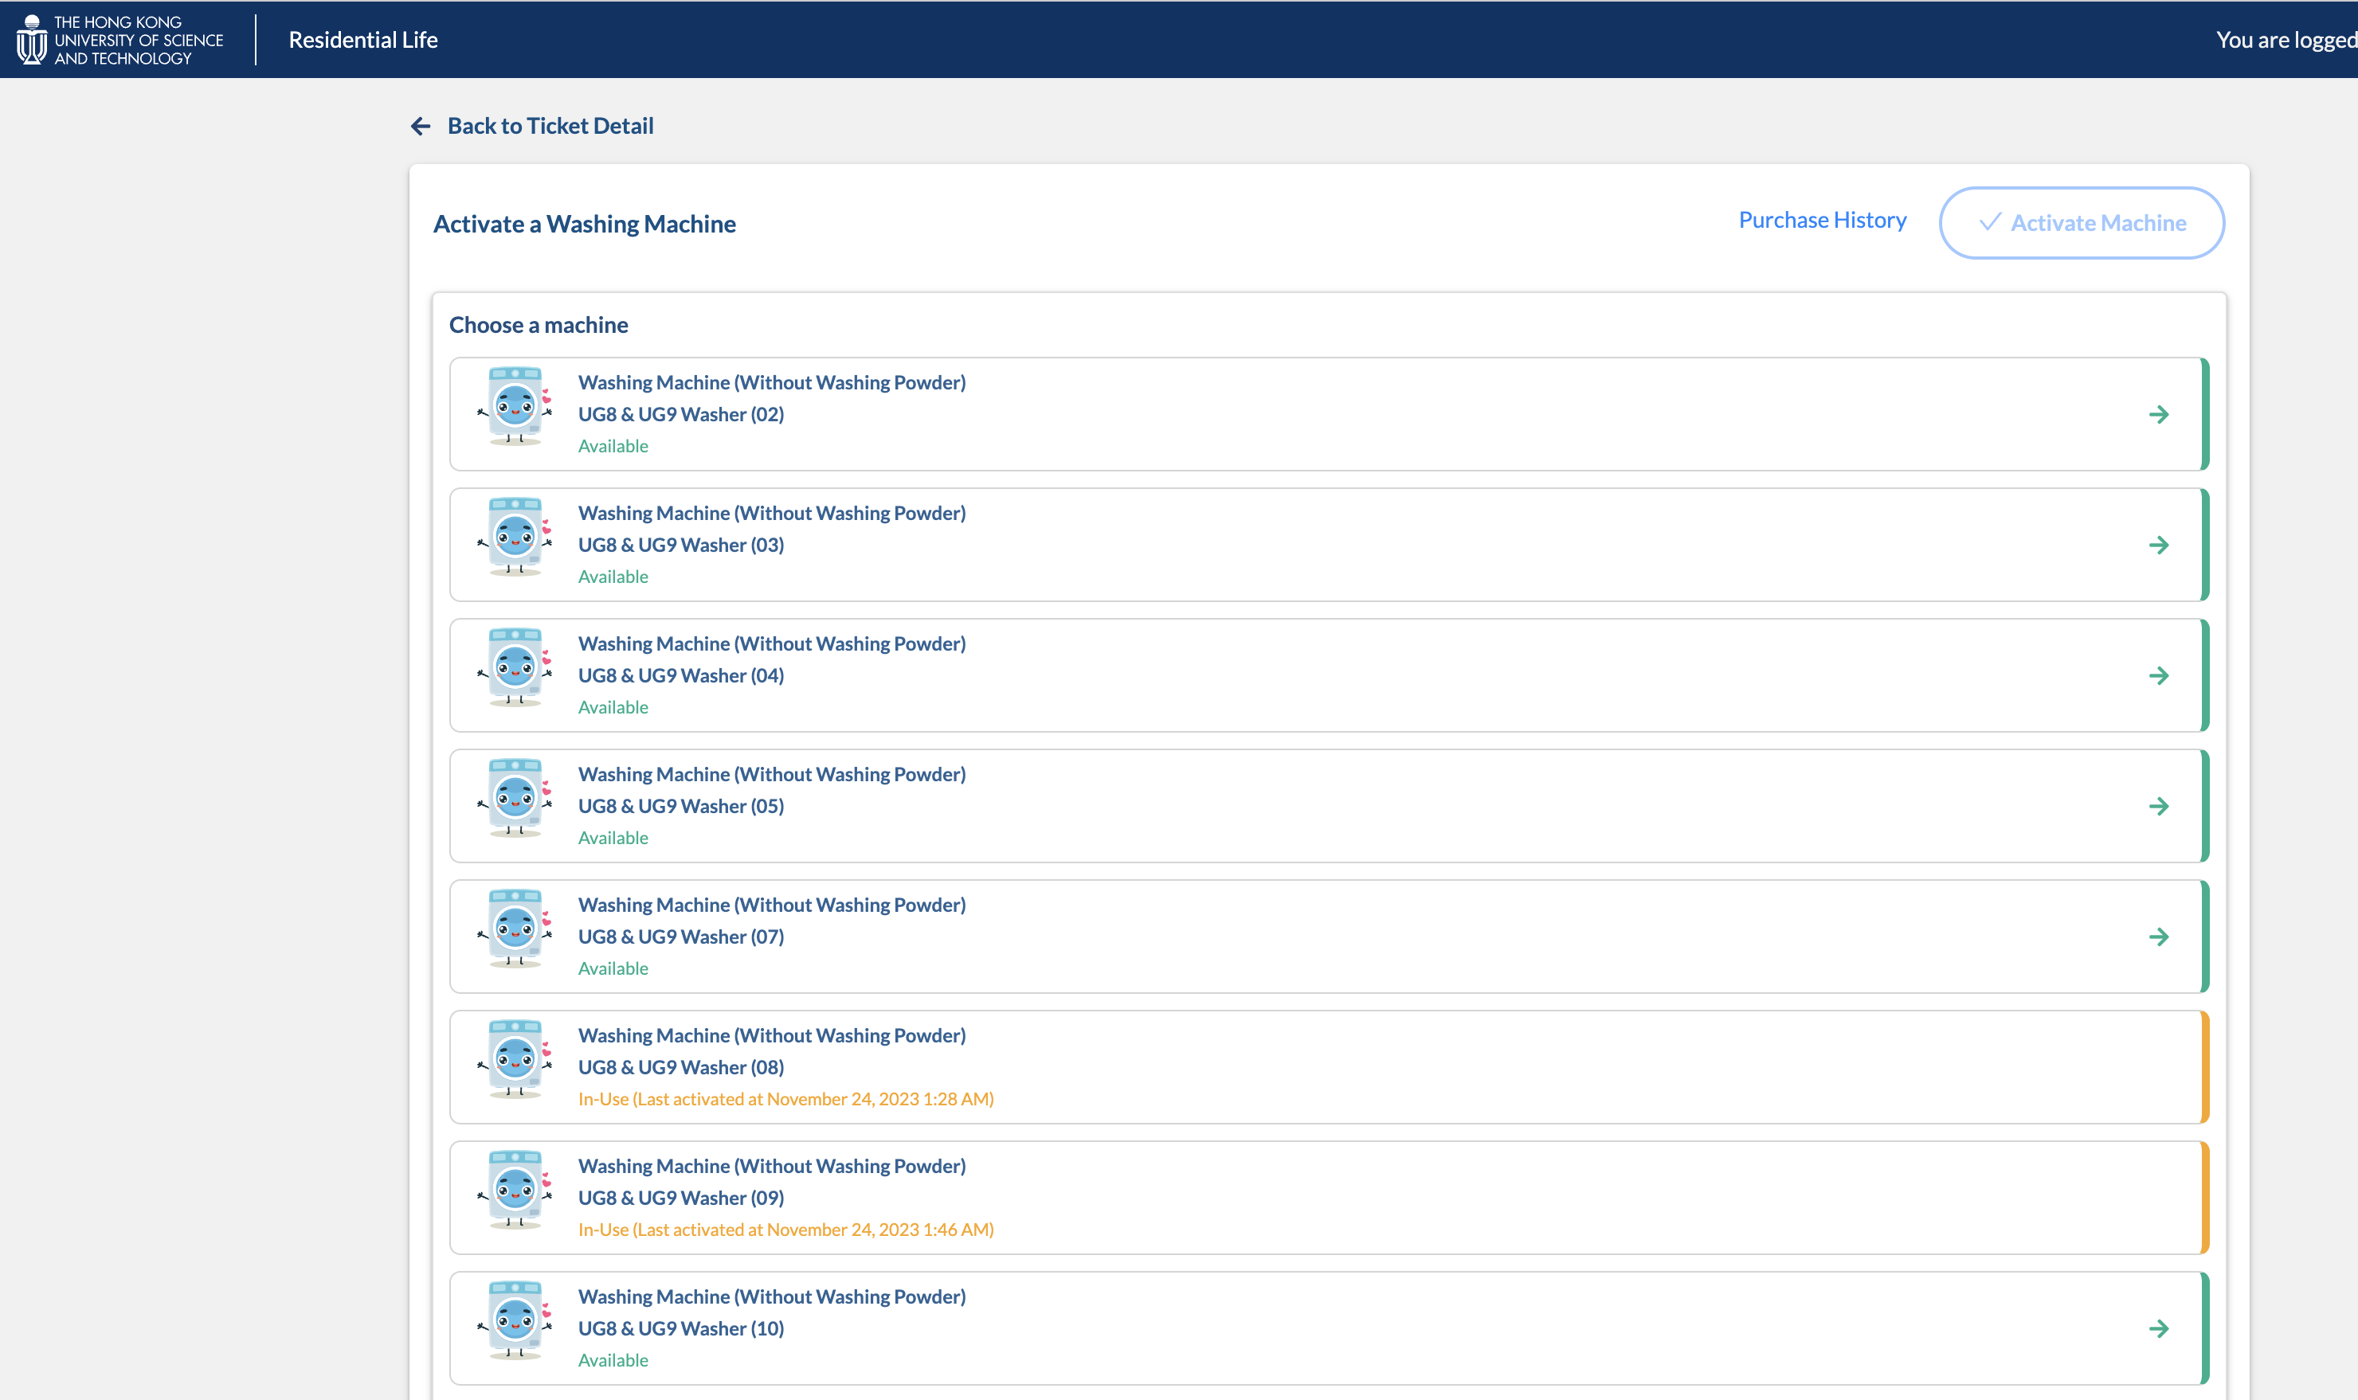Click the green arrow for Washer (04)
Viewport: 2358px width, 1400px height.
click(2160, 675)
